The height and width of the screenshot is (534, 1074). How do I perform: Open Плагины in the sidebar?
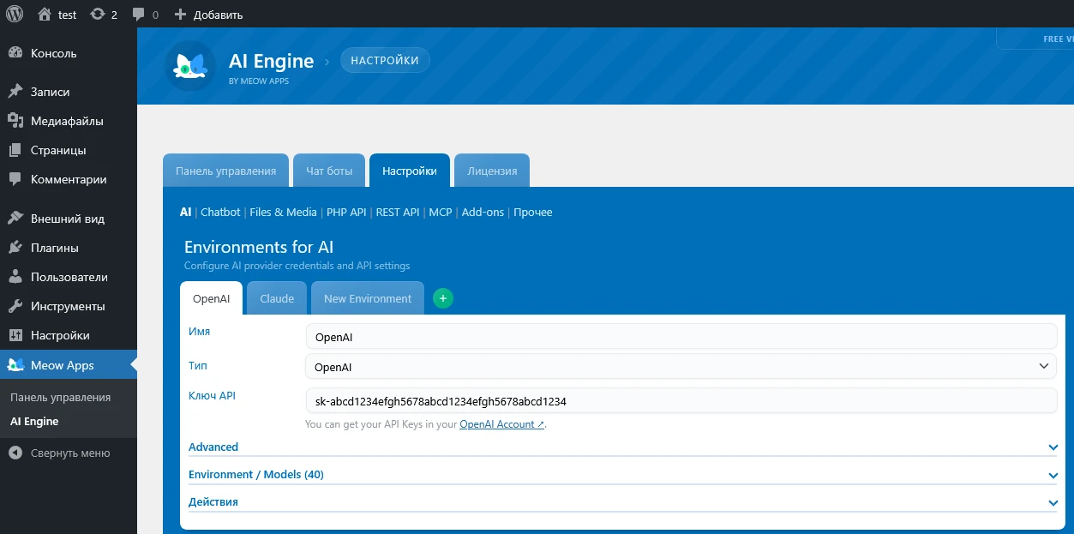(69, 248)
